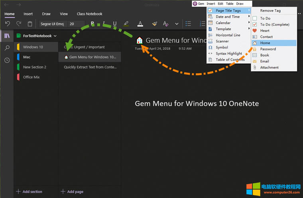Click the Format Painter brush icon

point(155,24)
